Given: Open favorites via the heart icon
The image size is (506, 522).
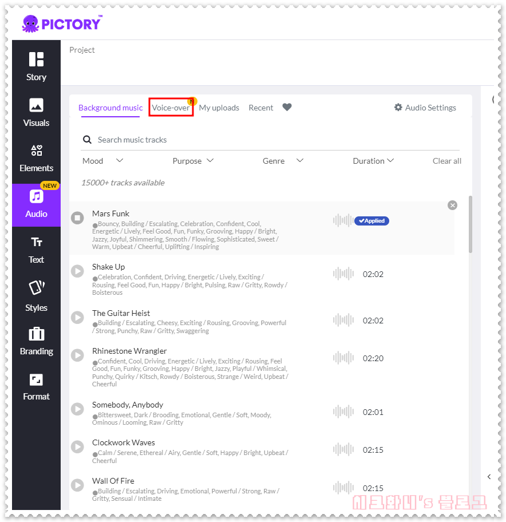Looking at the screenshot, I should coord(287,107).
